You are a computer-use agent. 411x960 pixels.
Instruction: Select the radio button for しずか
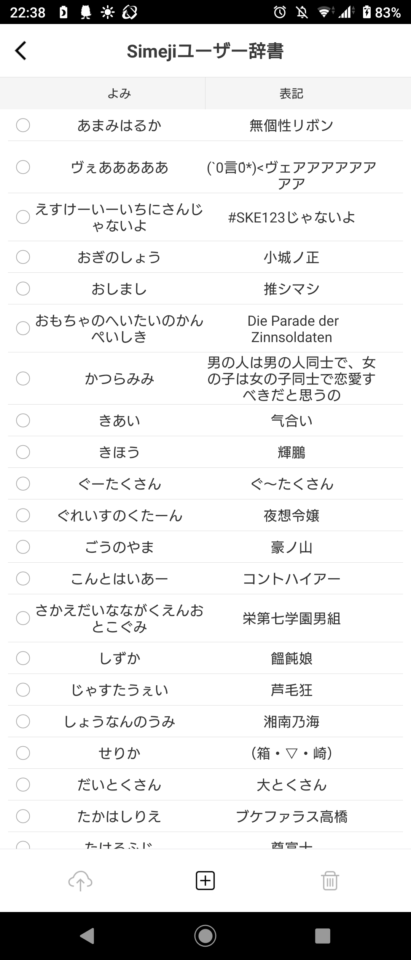(x=23, y=658)
